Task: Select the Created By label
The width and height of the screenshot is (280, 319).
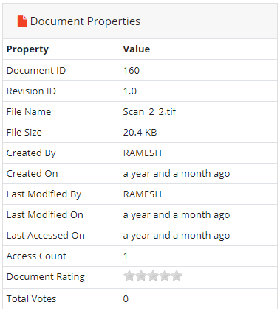Action: pyautogui.click(x=31, y=153)
